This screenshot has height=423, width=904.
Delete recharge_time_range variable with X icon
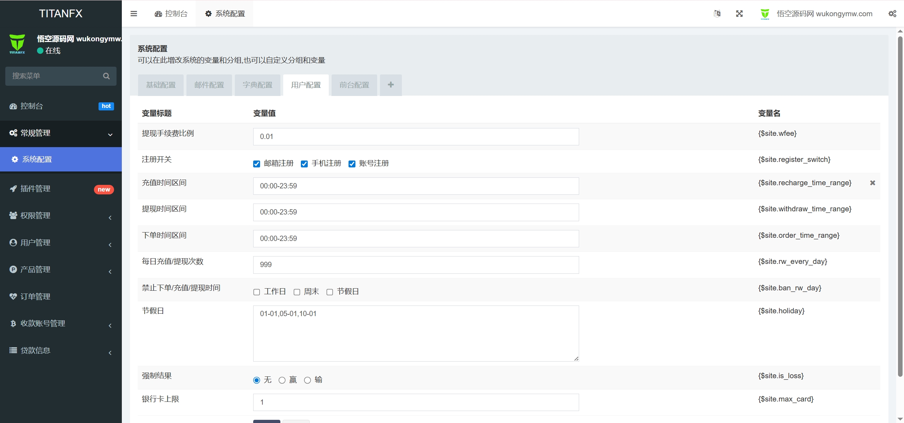coord(872,183)
